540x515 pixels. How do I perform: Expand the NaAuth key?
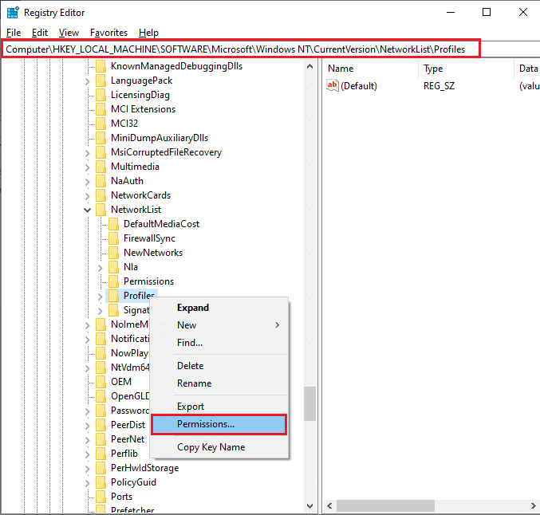pyautogui.click(x=88, y=182)
